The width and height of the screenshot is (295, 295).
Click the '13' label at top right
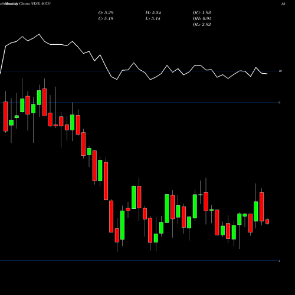[283, 4]
